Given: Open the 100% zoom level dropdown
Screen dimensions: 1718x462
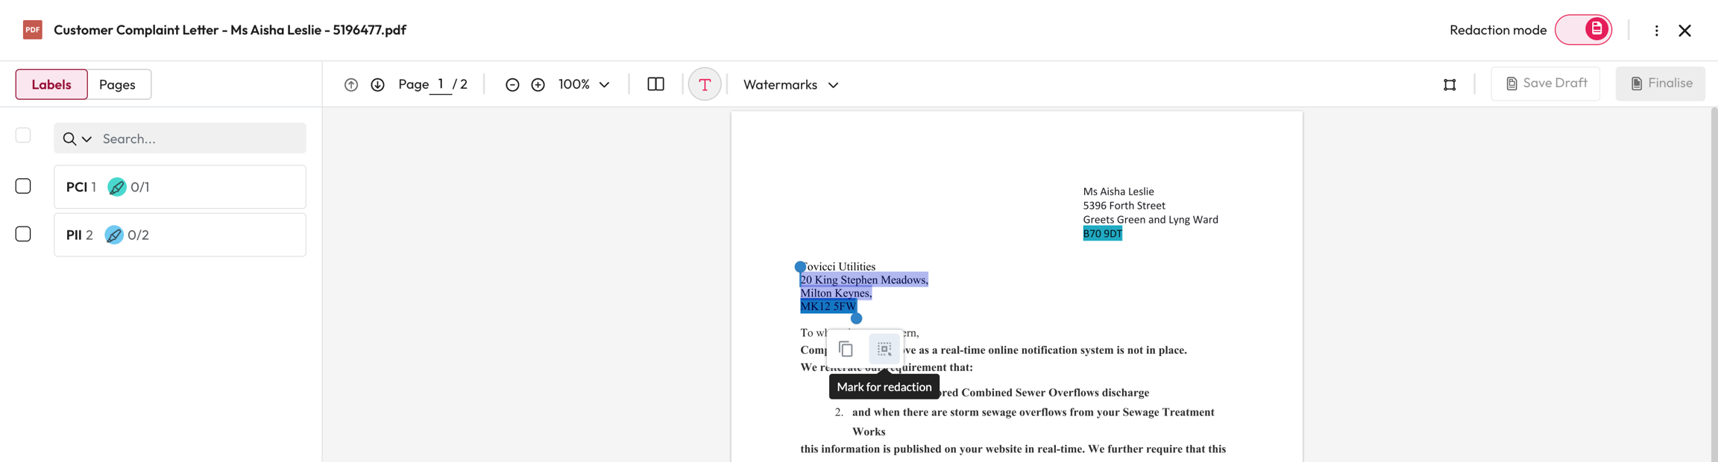Looking at the screenshot, I should pos(585,84).
